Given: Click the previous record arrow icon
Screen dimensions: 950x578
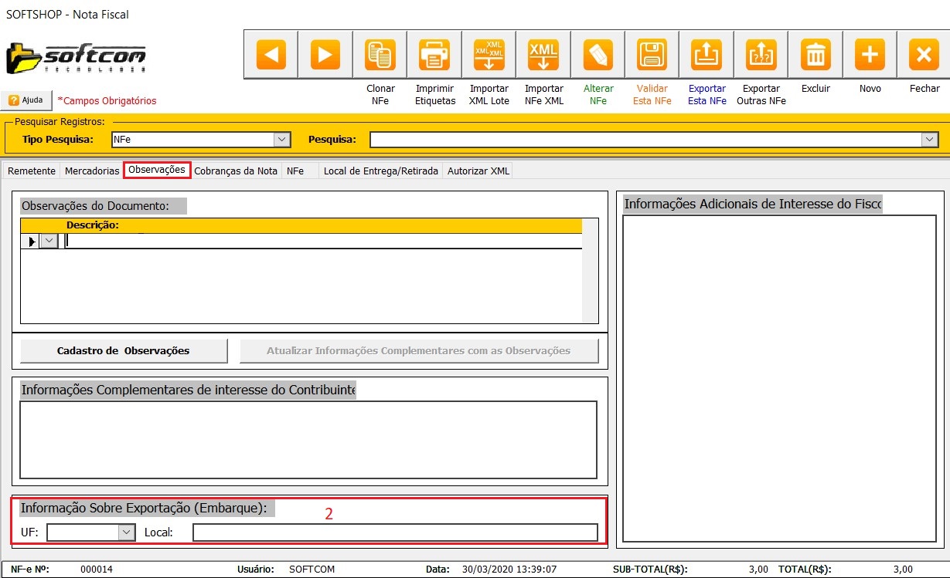Looking at the screenshot, I should click(x=271, y=55).
